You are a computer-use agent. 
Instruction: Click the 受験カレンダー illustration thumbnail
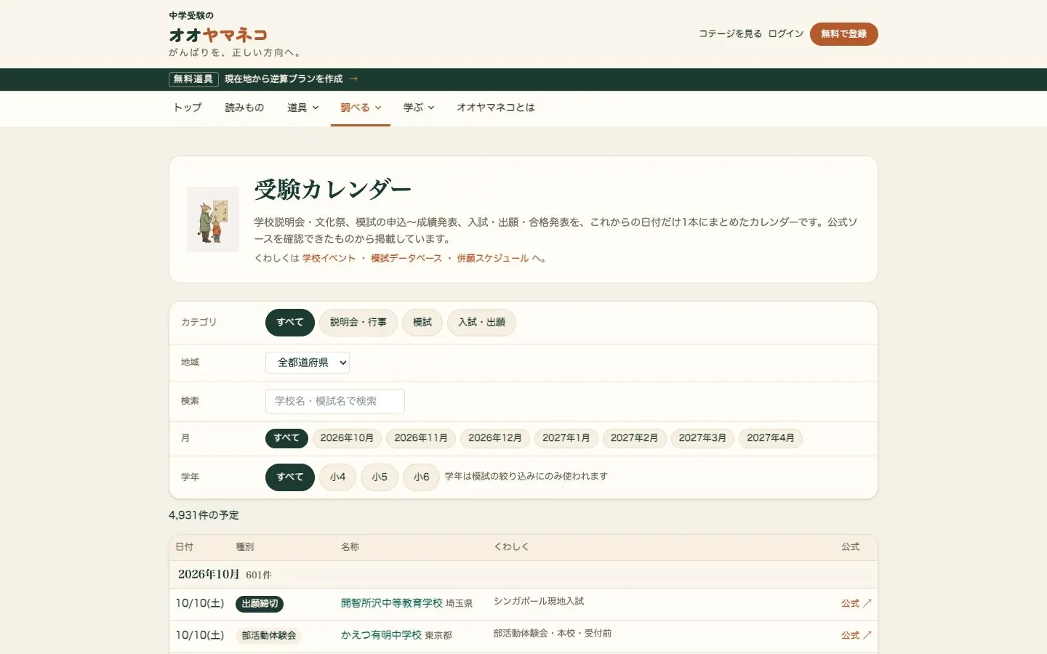[213, 219]
